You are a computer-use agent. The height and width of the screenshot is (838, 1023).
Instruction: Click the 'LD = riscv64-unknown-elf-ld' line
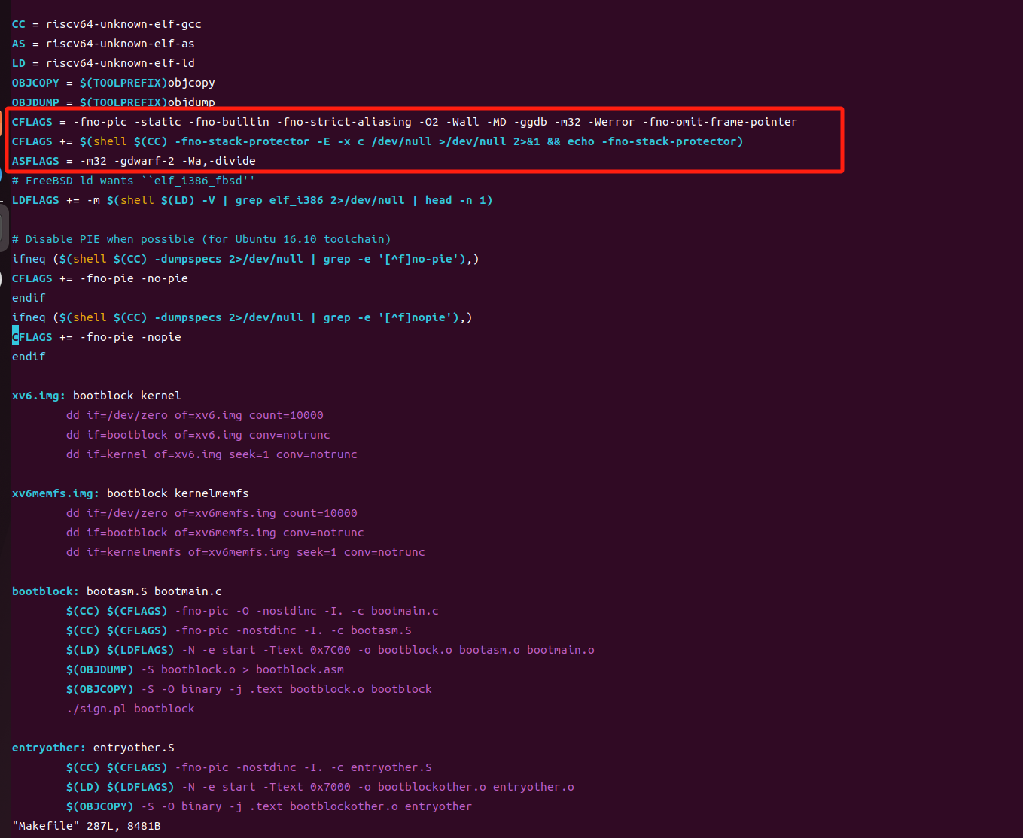pyautogui.click(x=103, y=63)
